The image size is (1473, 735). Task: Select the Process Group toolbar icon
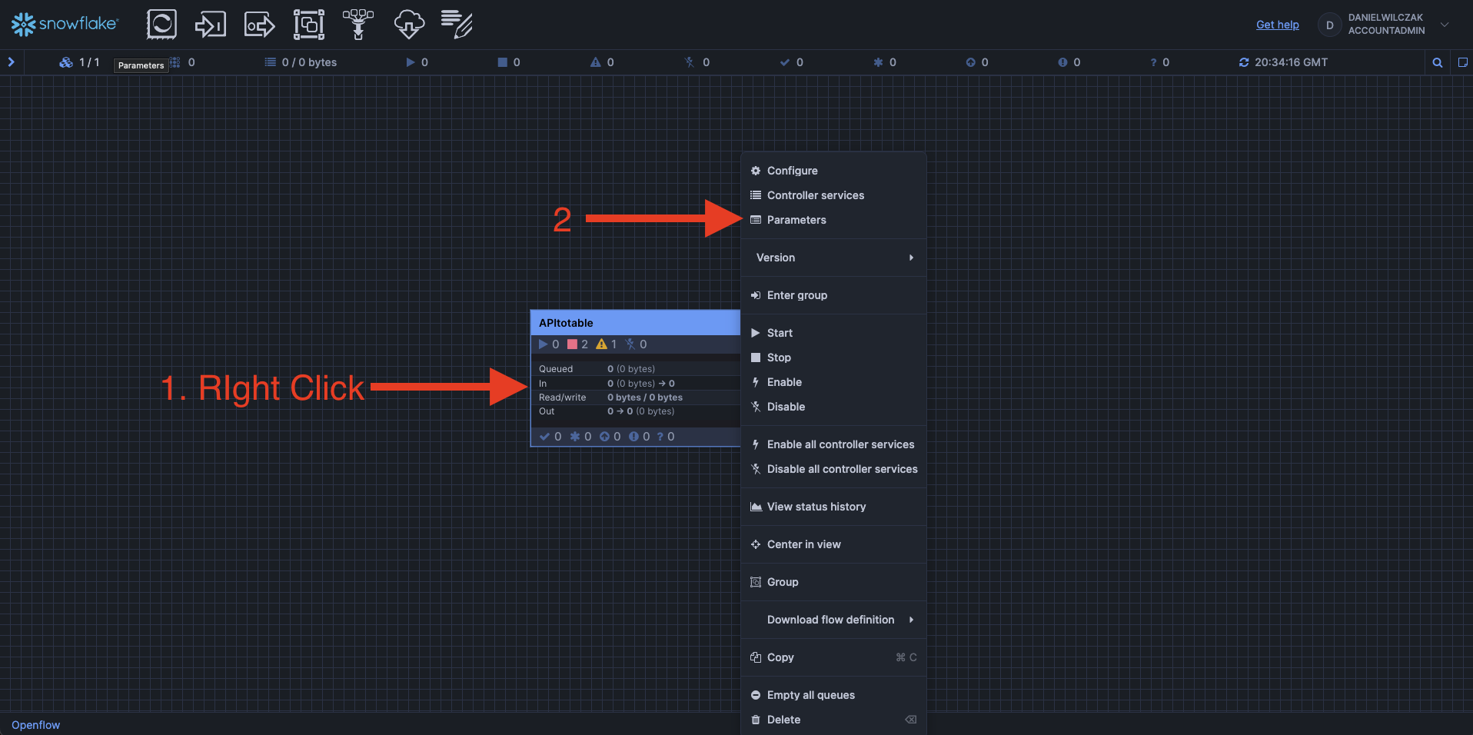308,25
